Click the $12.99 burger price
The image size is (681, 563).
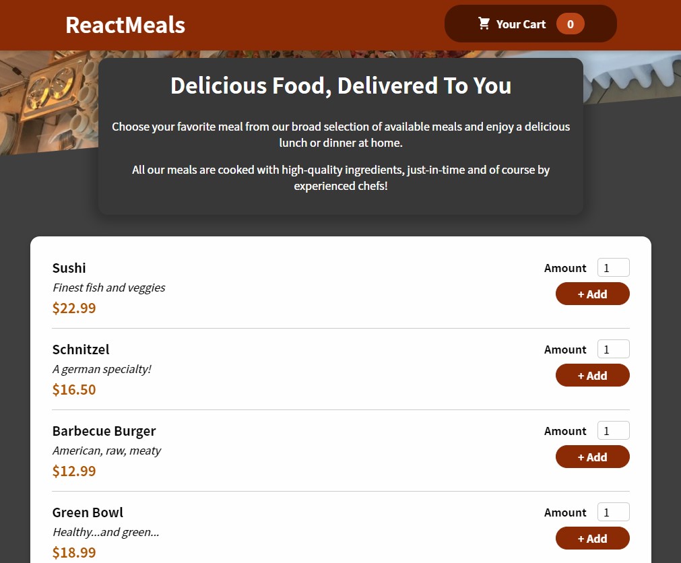pos(74,471)
